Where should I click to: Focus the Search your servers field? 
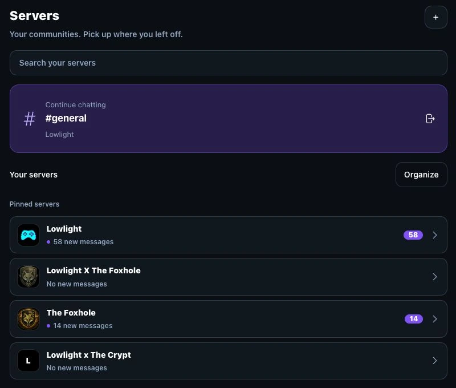229,63
